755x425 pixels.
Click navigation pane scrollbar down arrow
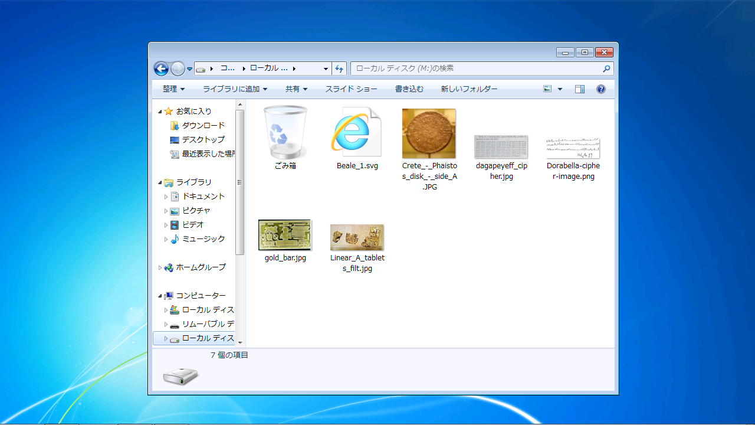click(x=240, y=342)
